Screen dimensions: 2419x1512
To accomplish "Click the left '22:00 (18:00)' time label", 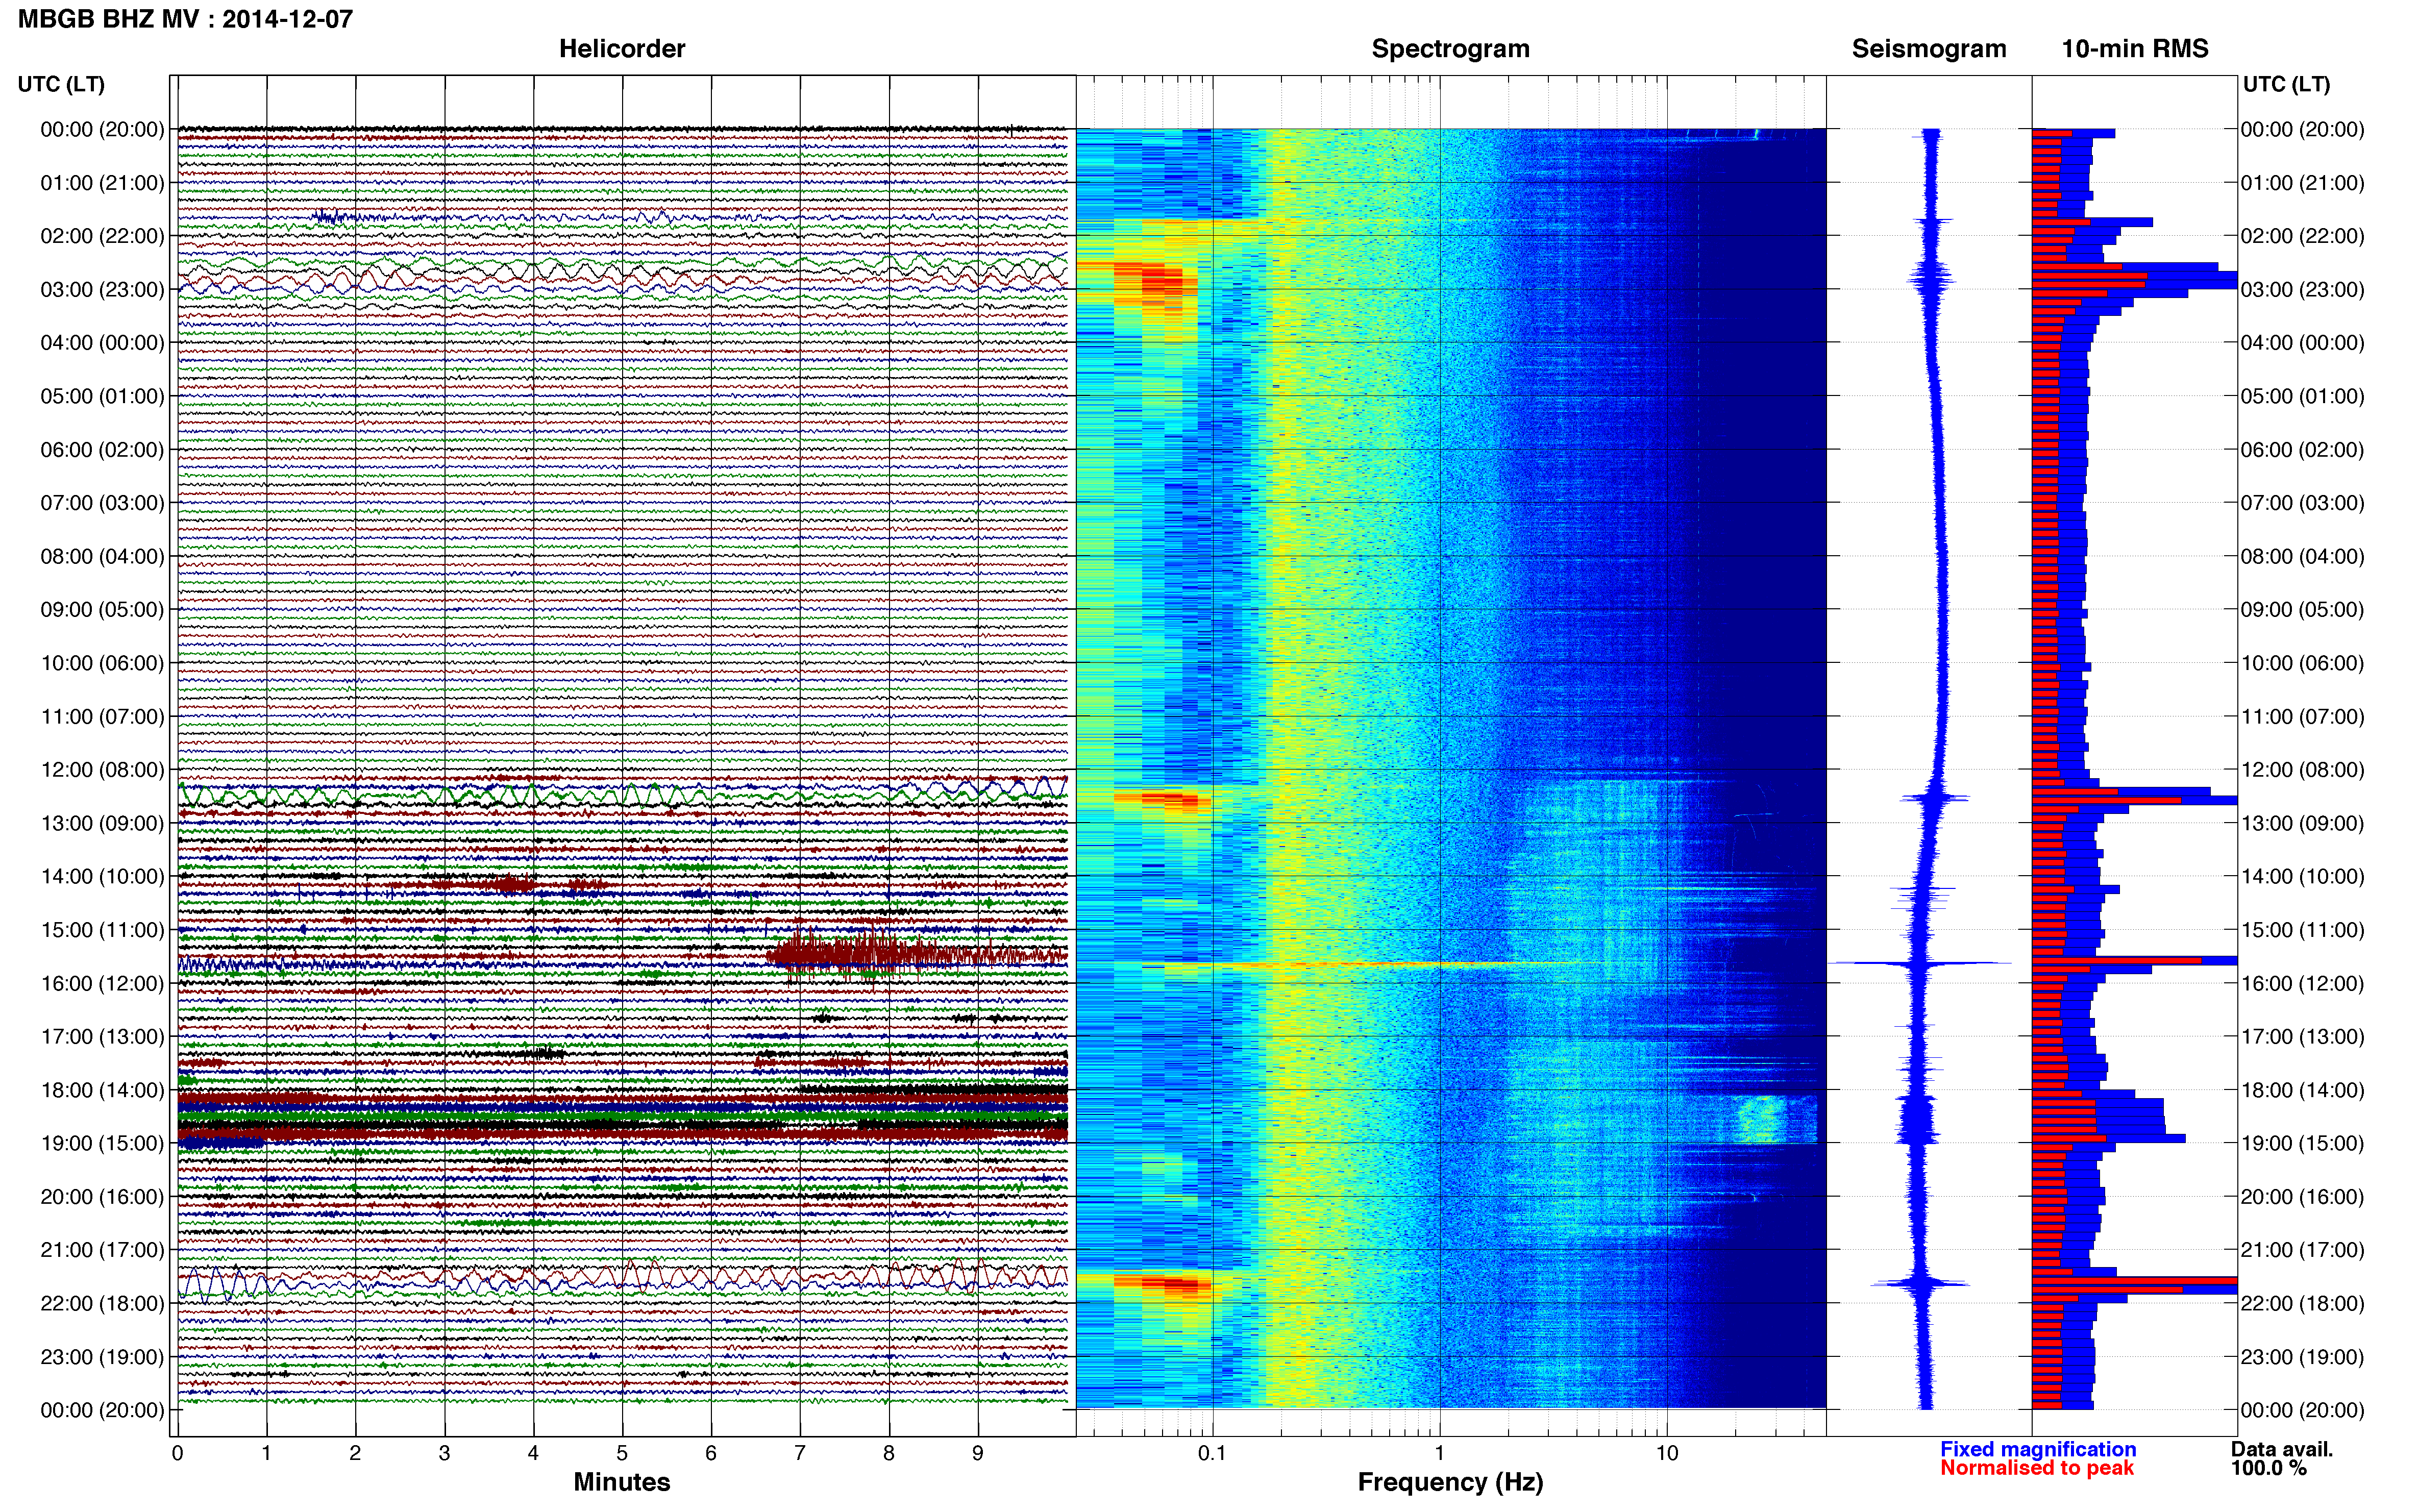I will pyautogui.click(x=102, y=1304).
